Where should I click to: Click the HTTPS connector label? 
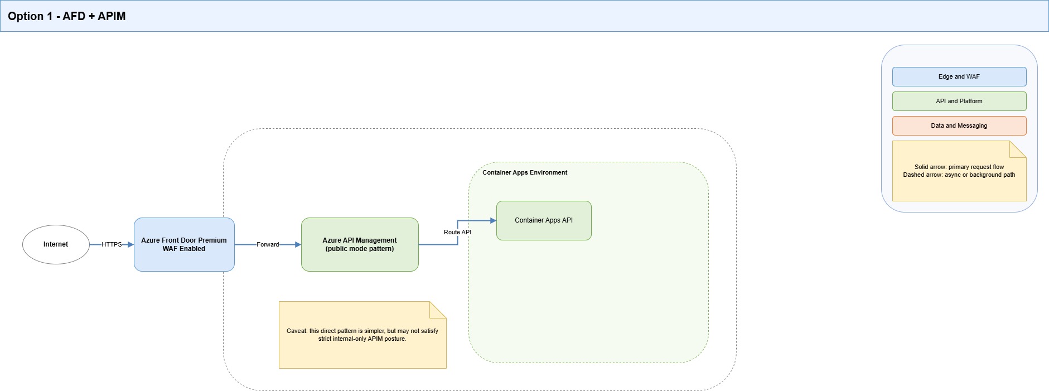click(x=112, y=244)
